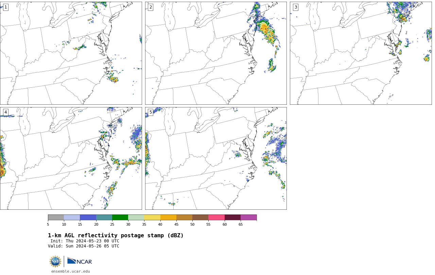Select the yellow 35-40 dBZ swatch
Image resolution: width=435 pixels, height=275 pixels.
coord(152,218)
